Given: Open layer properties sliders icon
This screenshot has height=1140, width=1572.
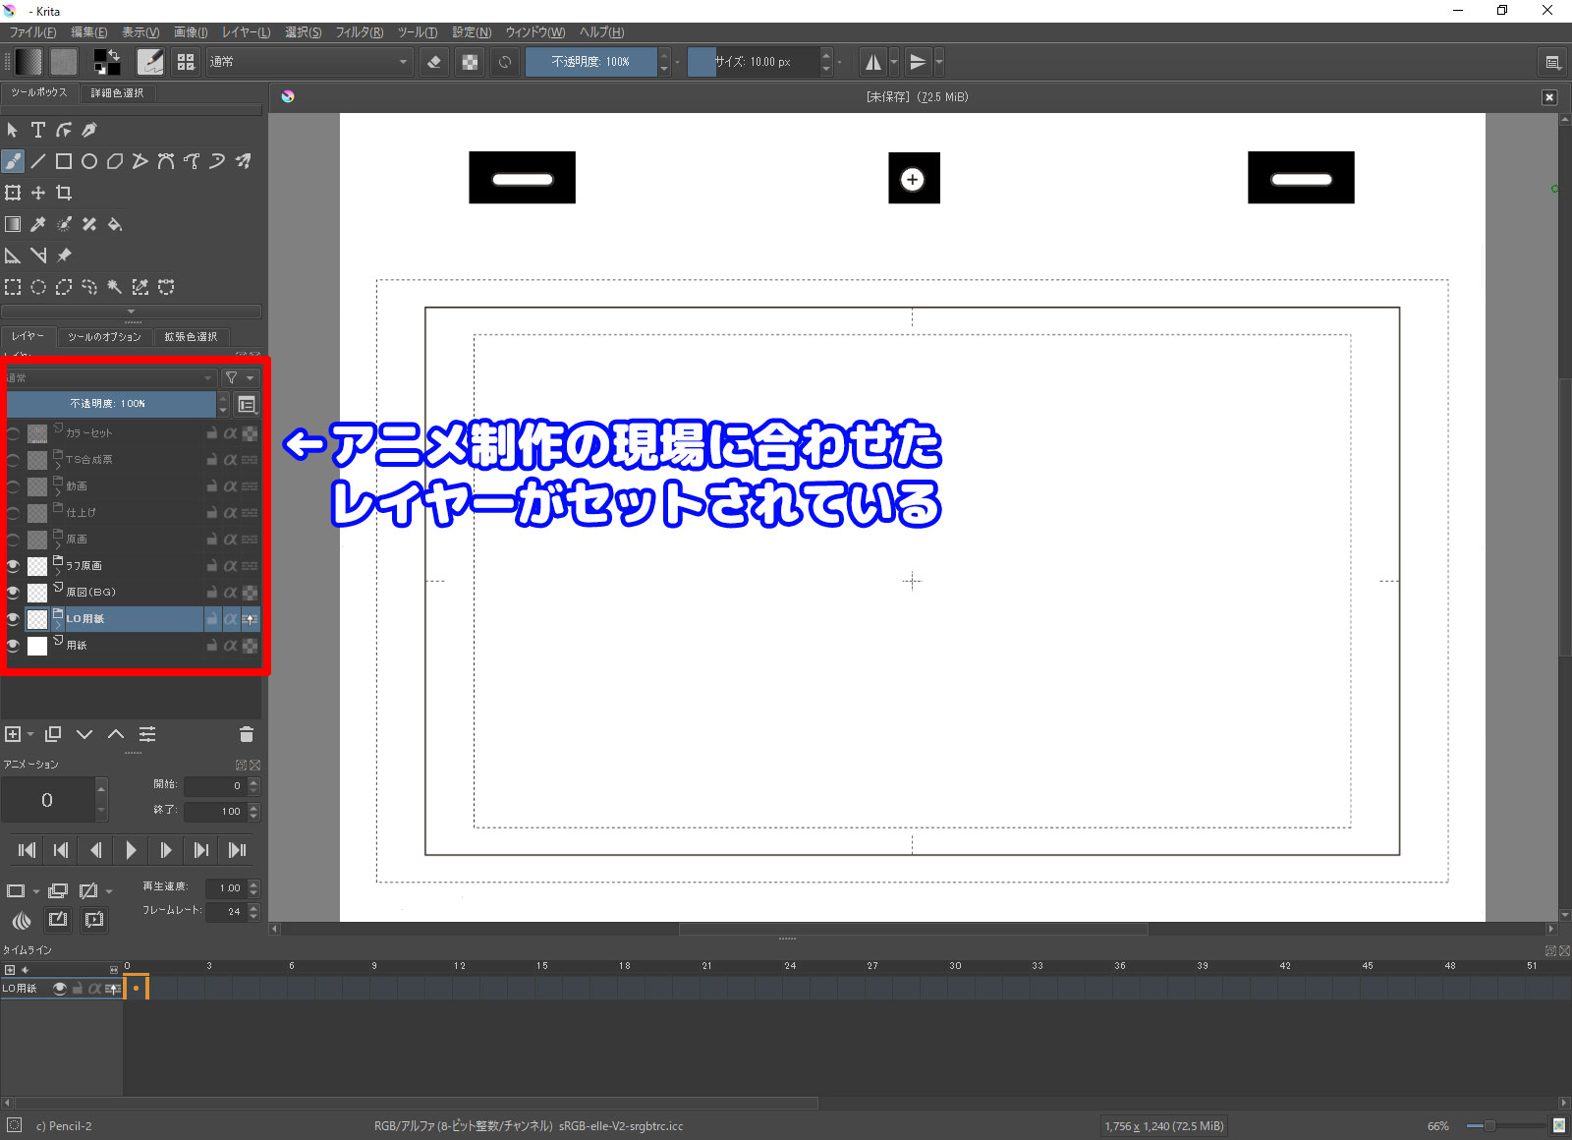Looking at the screenshot, I should (x=147, y=734).
